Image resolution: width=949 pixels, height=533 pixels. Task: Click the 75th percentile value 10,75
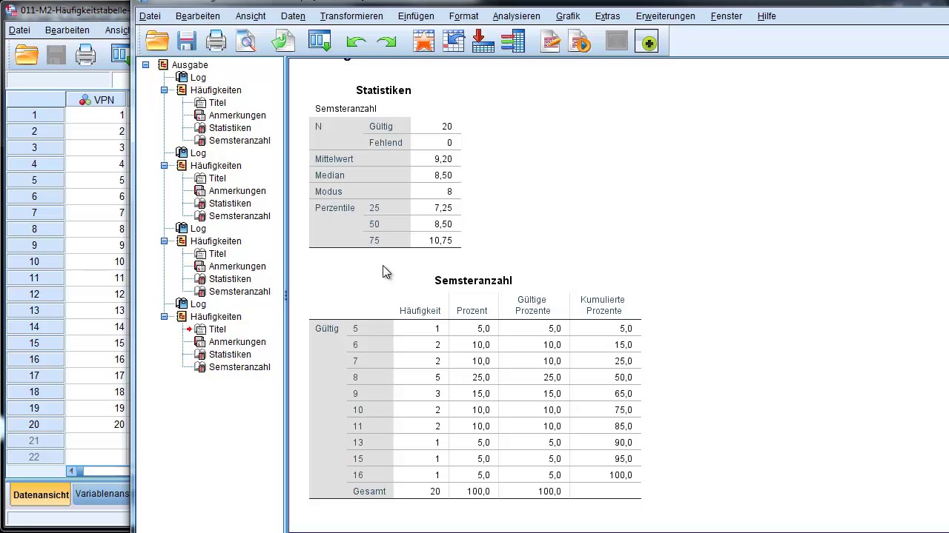pos(440,241)
